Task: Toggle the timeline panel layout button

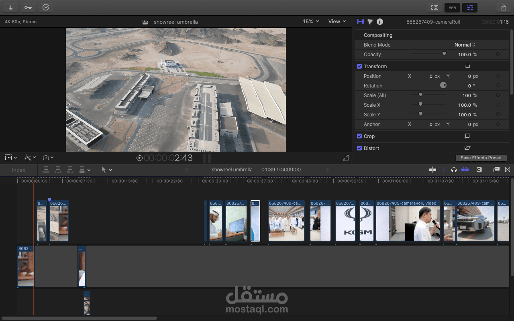Action: [452, 7]
